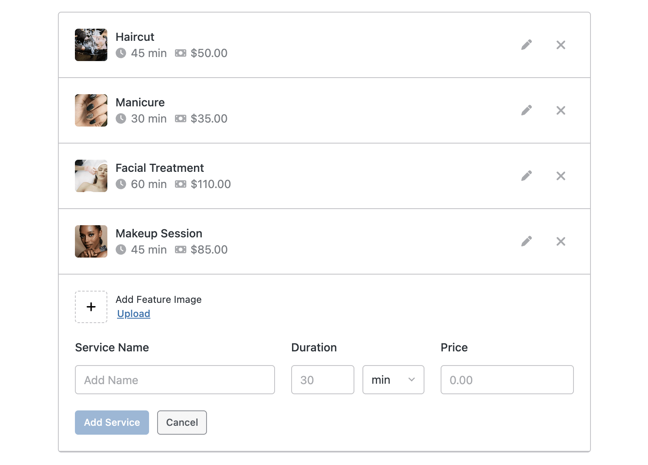The width and height of the screenshot is (648, 465).
Task: Remove the Haircut service
Action: click(561, 45)
